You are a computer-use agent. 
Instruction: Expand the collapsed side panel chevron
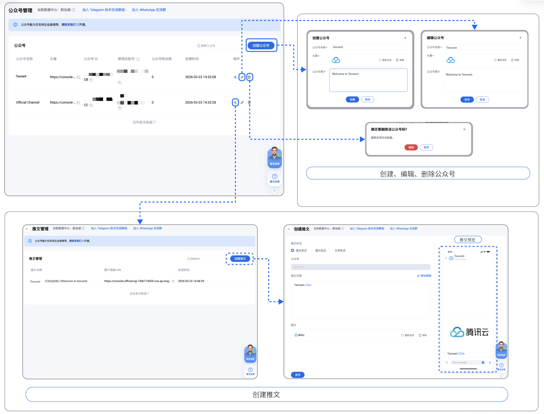(274, 191)
